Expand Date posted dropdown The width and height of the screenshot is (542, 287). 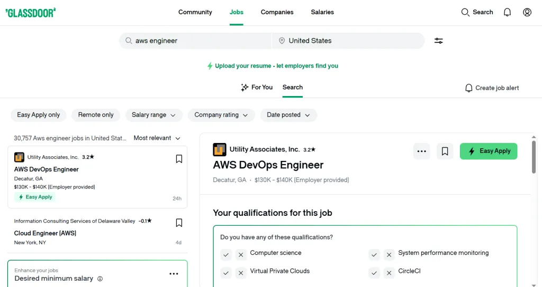point(288,114)
